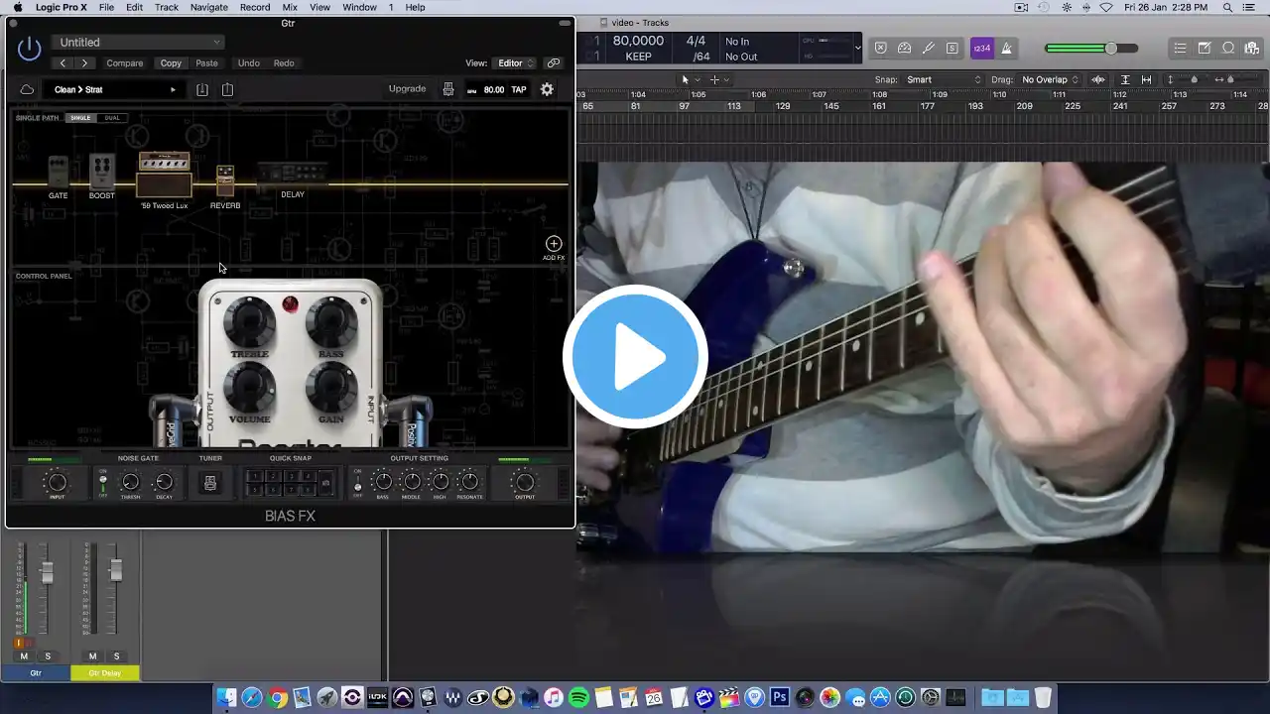Viewport: 1270px width, 714px height.
Task: Click the Undo button in plugin header
Action: tap(248, 63)
